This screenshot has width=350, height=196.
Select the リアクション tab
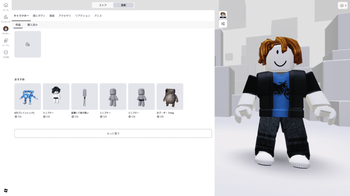click(x=83, y=16)
